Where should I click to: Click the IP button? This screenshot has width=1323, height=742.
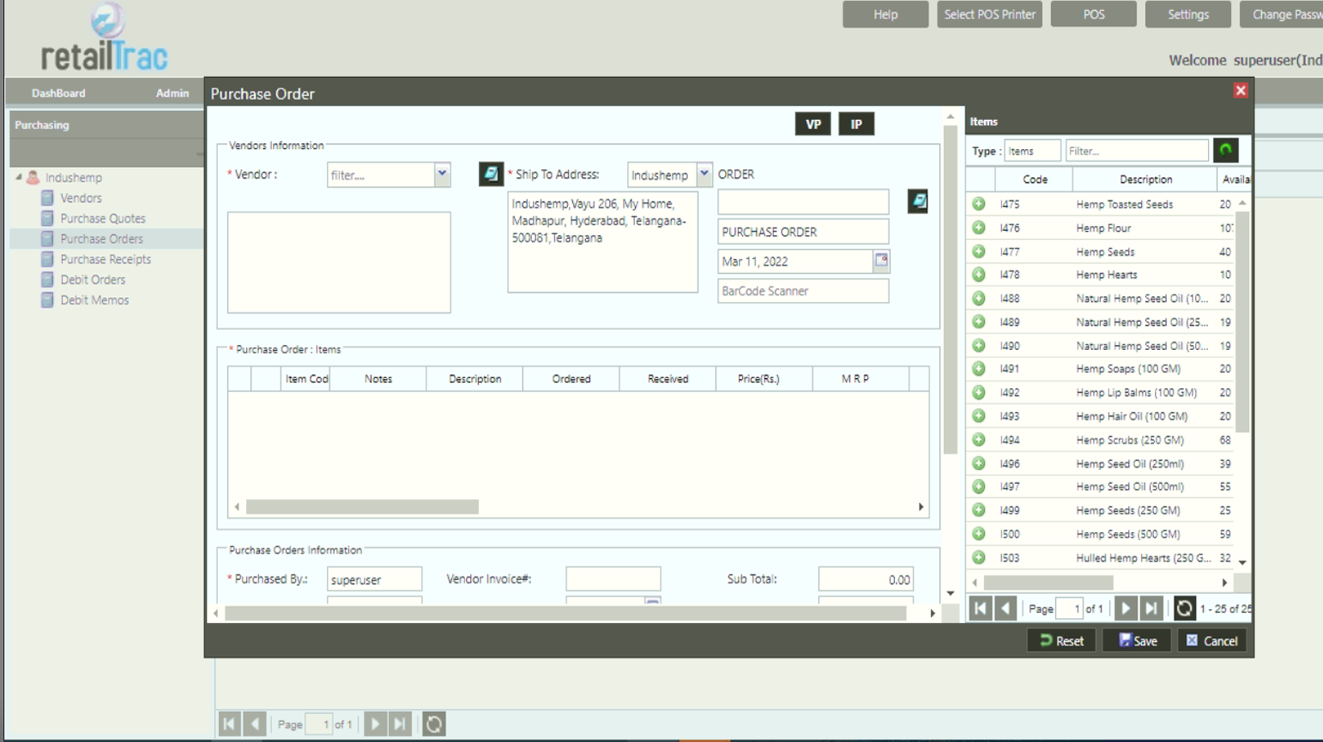pyautogui.click(x=856, y=124)
